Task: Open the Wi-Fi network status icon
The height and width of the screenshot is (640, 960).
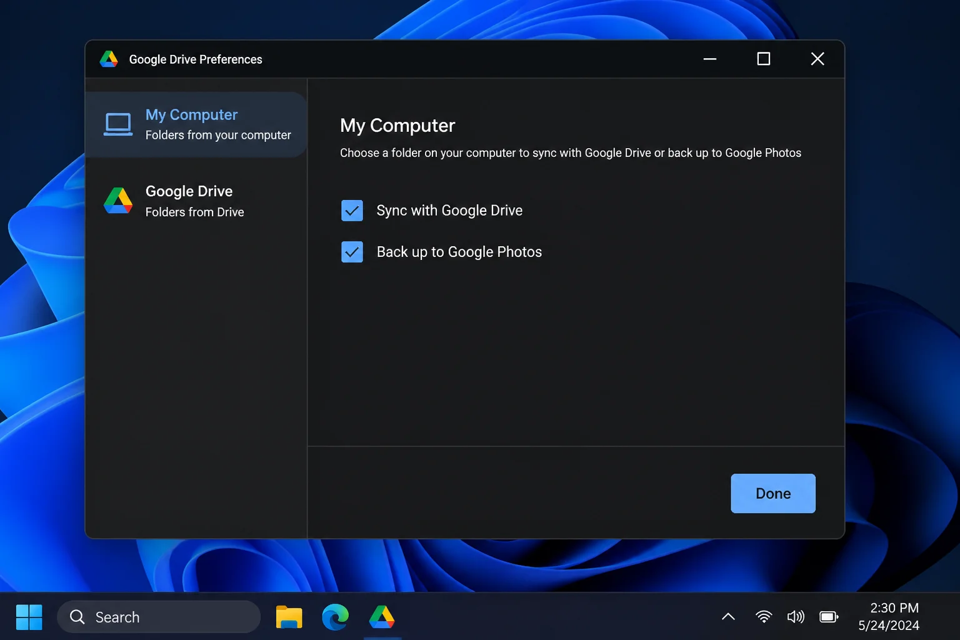Action: [763, 617]
